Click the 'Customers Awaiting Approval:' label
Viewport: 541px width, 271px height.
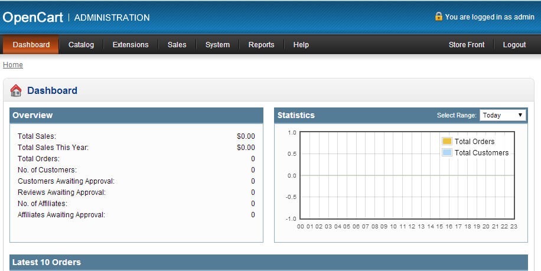(x=66, y=181)
